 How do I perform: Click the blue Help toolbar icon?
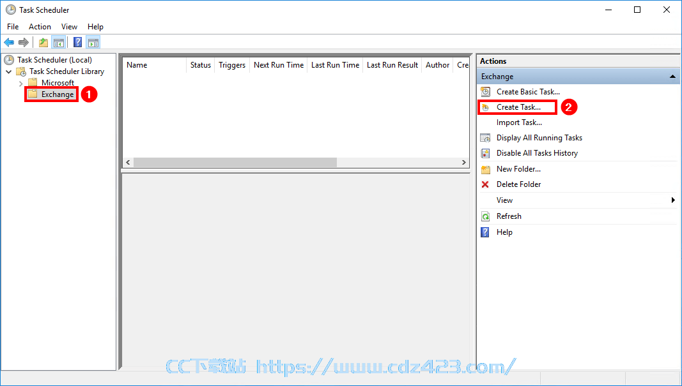(78, 42)
